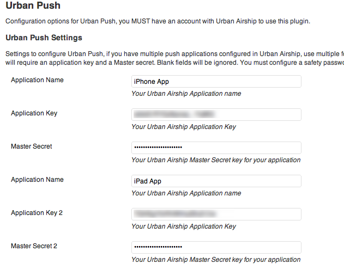
Task: Click the help text under Master Secret 2 field
Action: pos(216,260)
